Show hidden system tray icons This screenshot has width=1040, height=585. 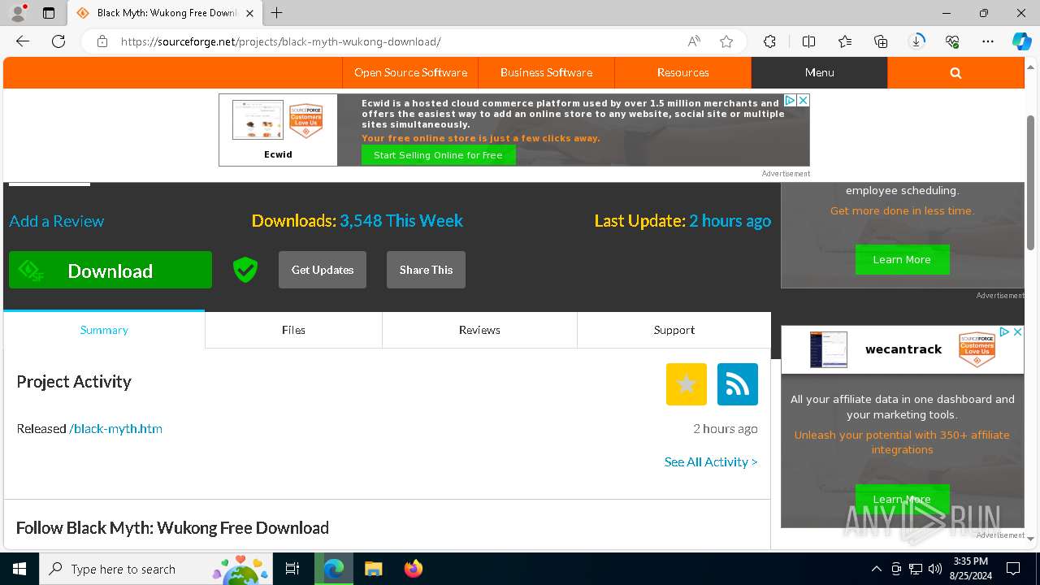point(876,569)
